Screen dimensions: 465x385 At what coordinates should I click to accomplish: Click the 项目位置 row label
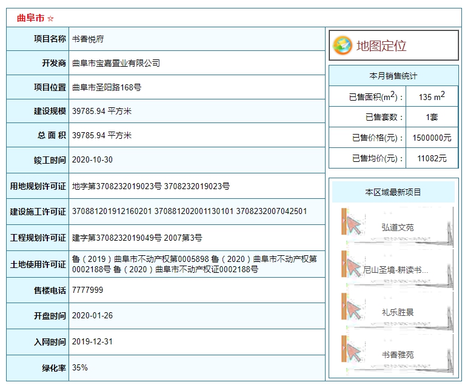[50, 87]
